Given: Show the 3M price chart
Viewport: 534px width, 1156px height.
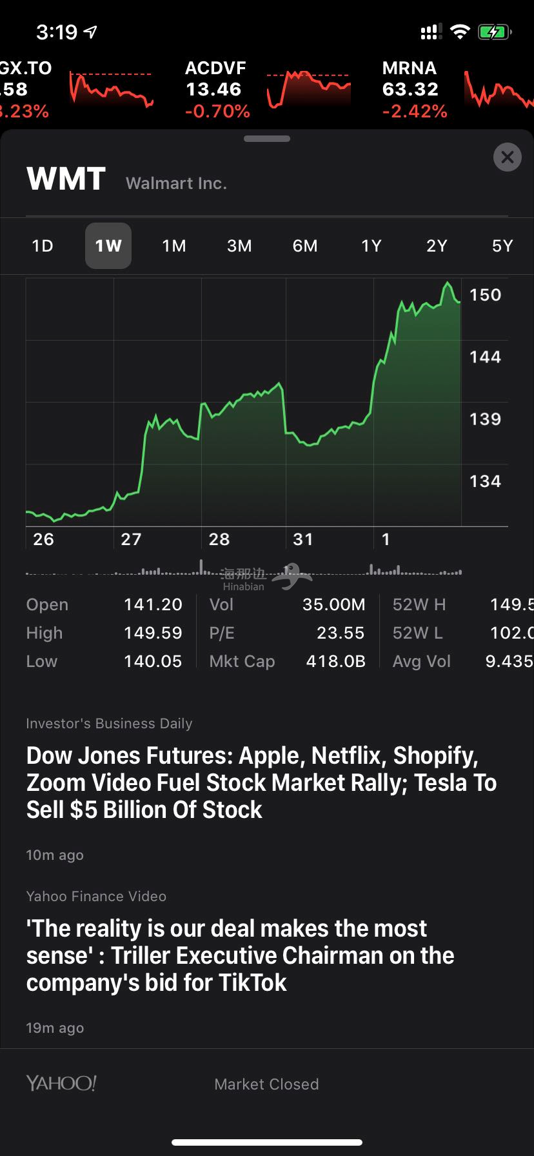Looking at the screenshot, I should point(239,246).
